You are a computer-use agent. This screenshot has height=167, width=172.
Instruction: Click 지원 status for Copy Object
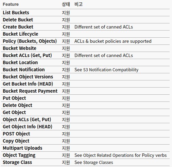(66, 141)
